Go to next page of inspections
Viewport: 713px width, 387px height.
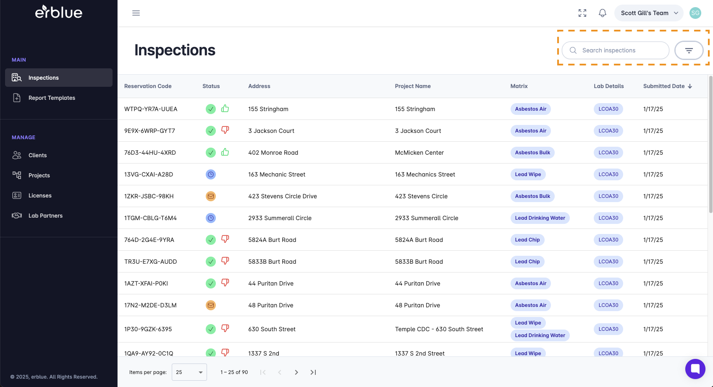pos(296,372)
